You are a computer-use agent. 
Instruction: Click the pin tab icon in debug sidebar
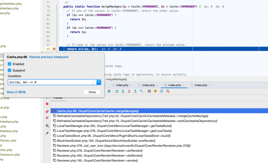[x=47, y=133]
